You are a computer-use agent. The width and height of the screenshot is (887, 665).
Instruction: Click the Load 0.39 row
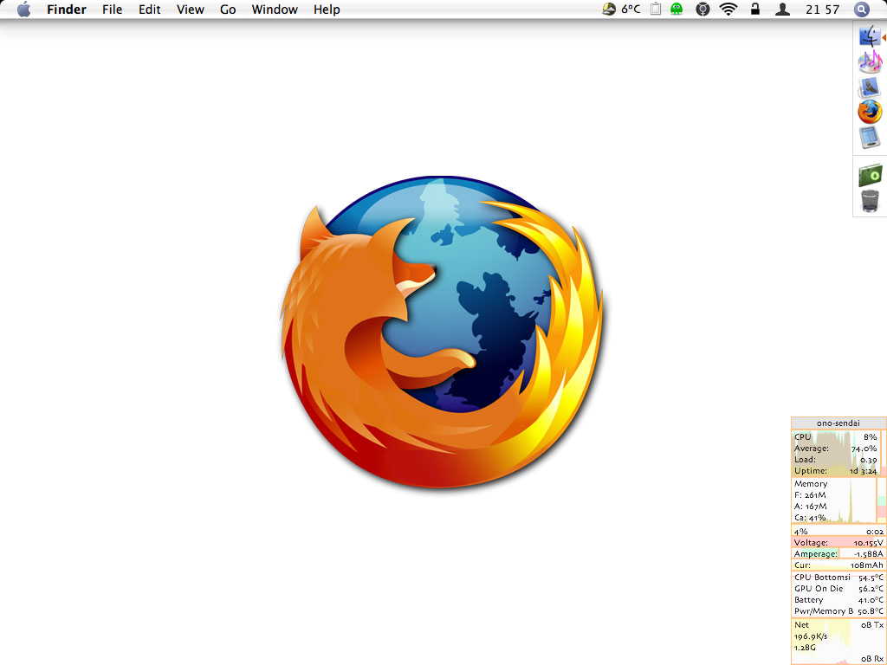pos(836,460)
